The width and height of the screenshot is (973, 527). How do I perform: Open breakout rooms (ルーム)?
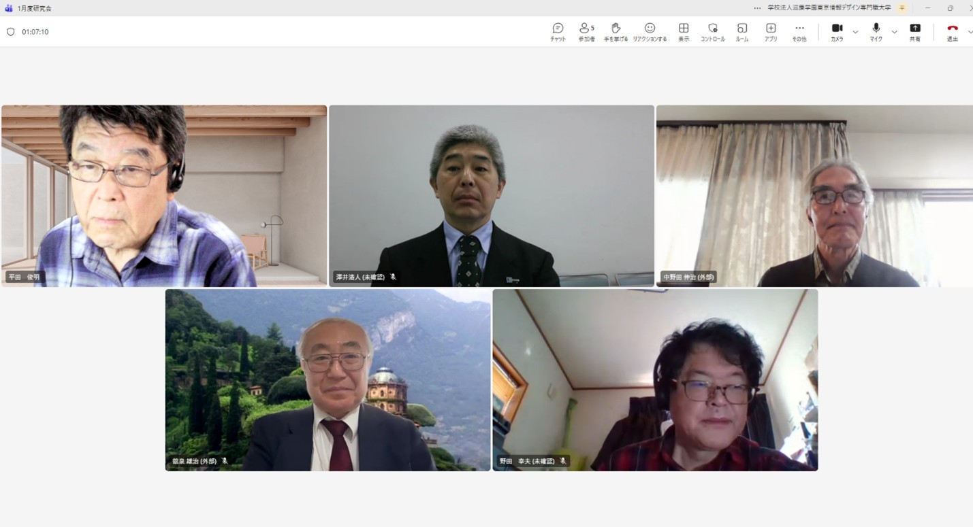742,31
